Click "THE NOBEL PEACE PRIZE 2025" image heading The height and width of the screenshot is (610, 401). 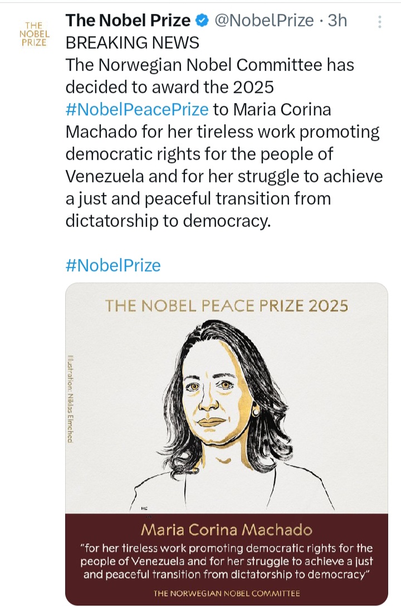[227, 306]
